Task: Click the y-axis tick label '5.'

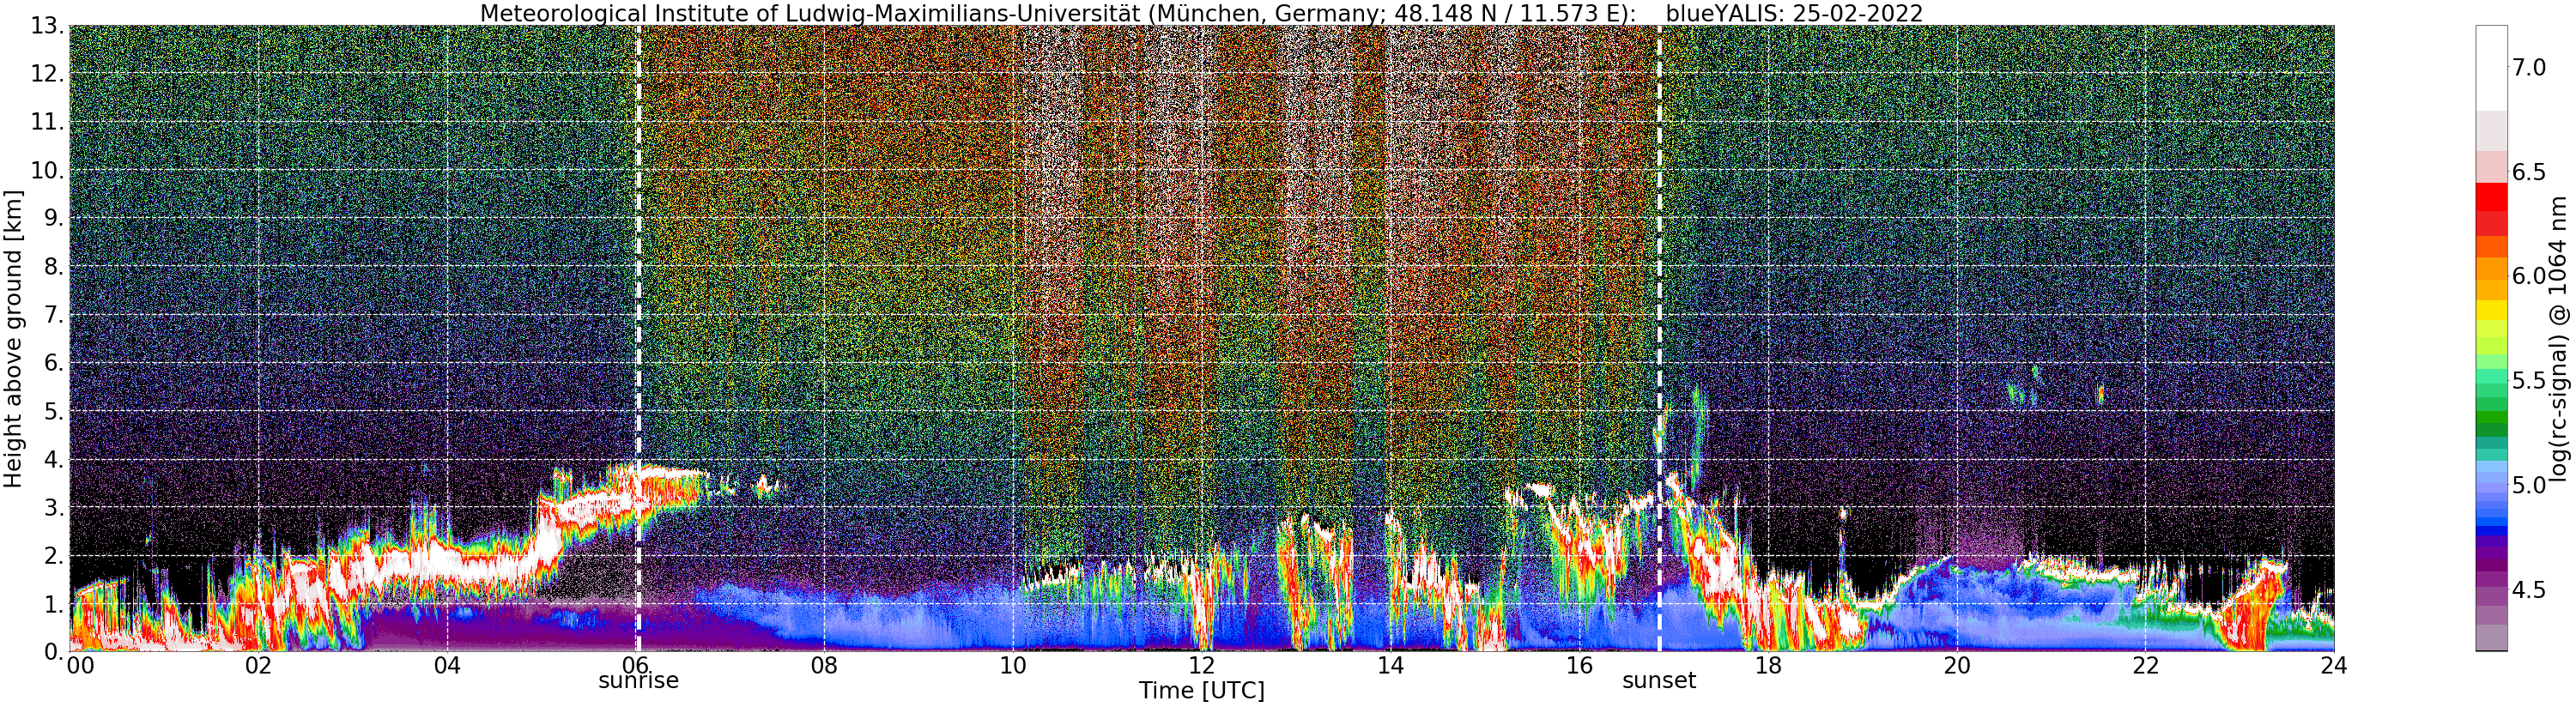Action: pos(53,411)
